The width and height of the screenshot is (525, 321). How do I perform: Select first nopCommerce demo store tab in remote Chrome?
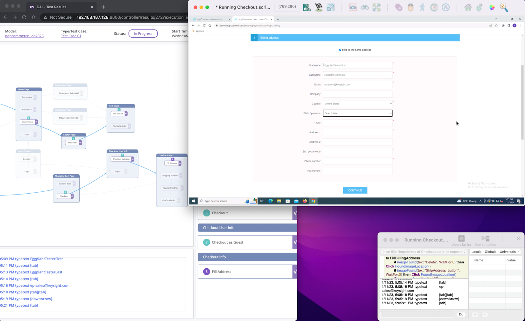click(x=211, y=19)
